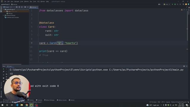Open the Problems tool window
This screenshot has width=190, height=107.
point(31,100)
